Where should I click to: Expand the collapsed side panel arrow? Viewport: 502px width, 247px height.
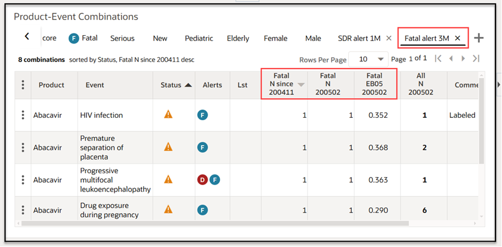(x=498, y=85)
